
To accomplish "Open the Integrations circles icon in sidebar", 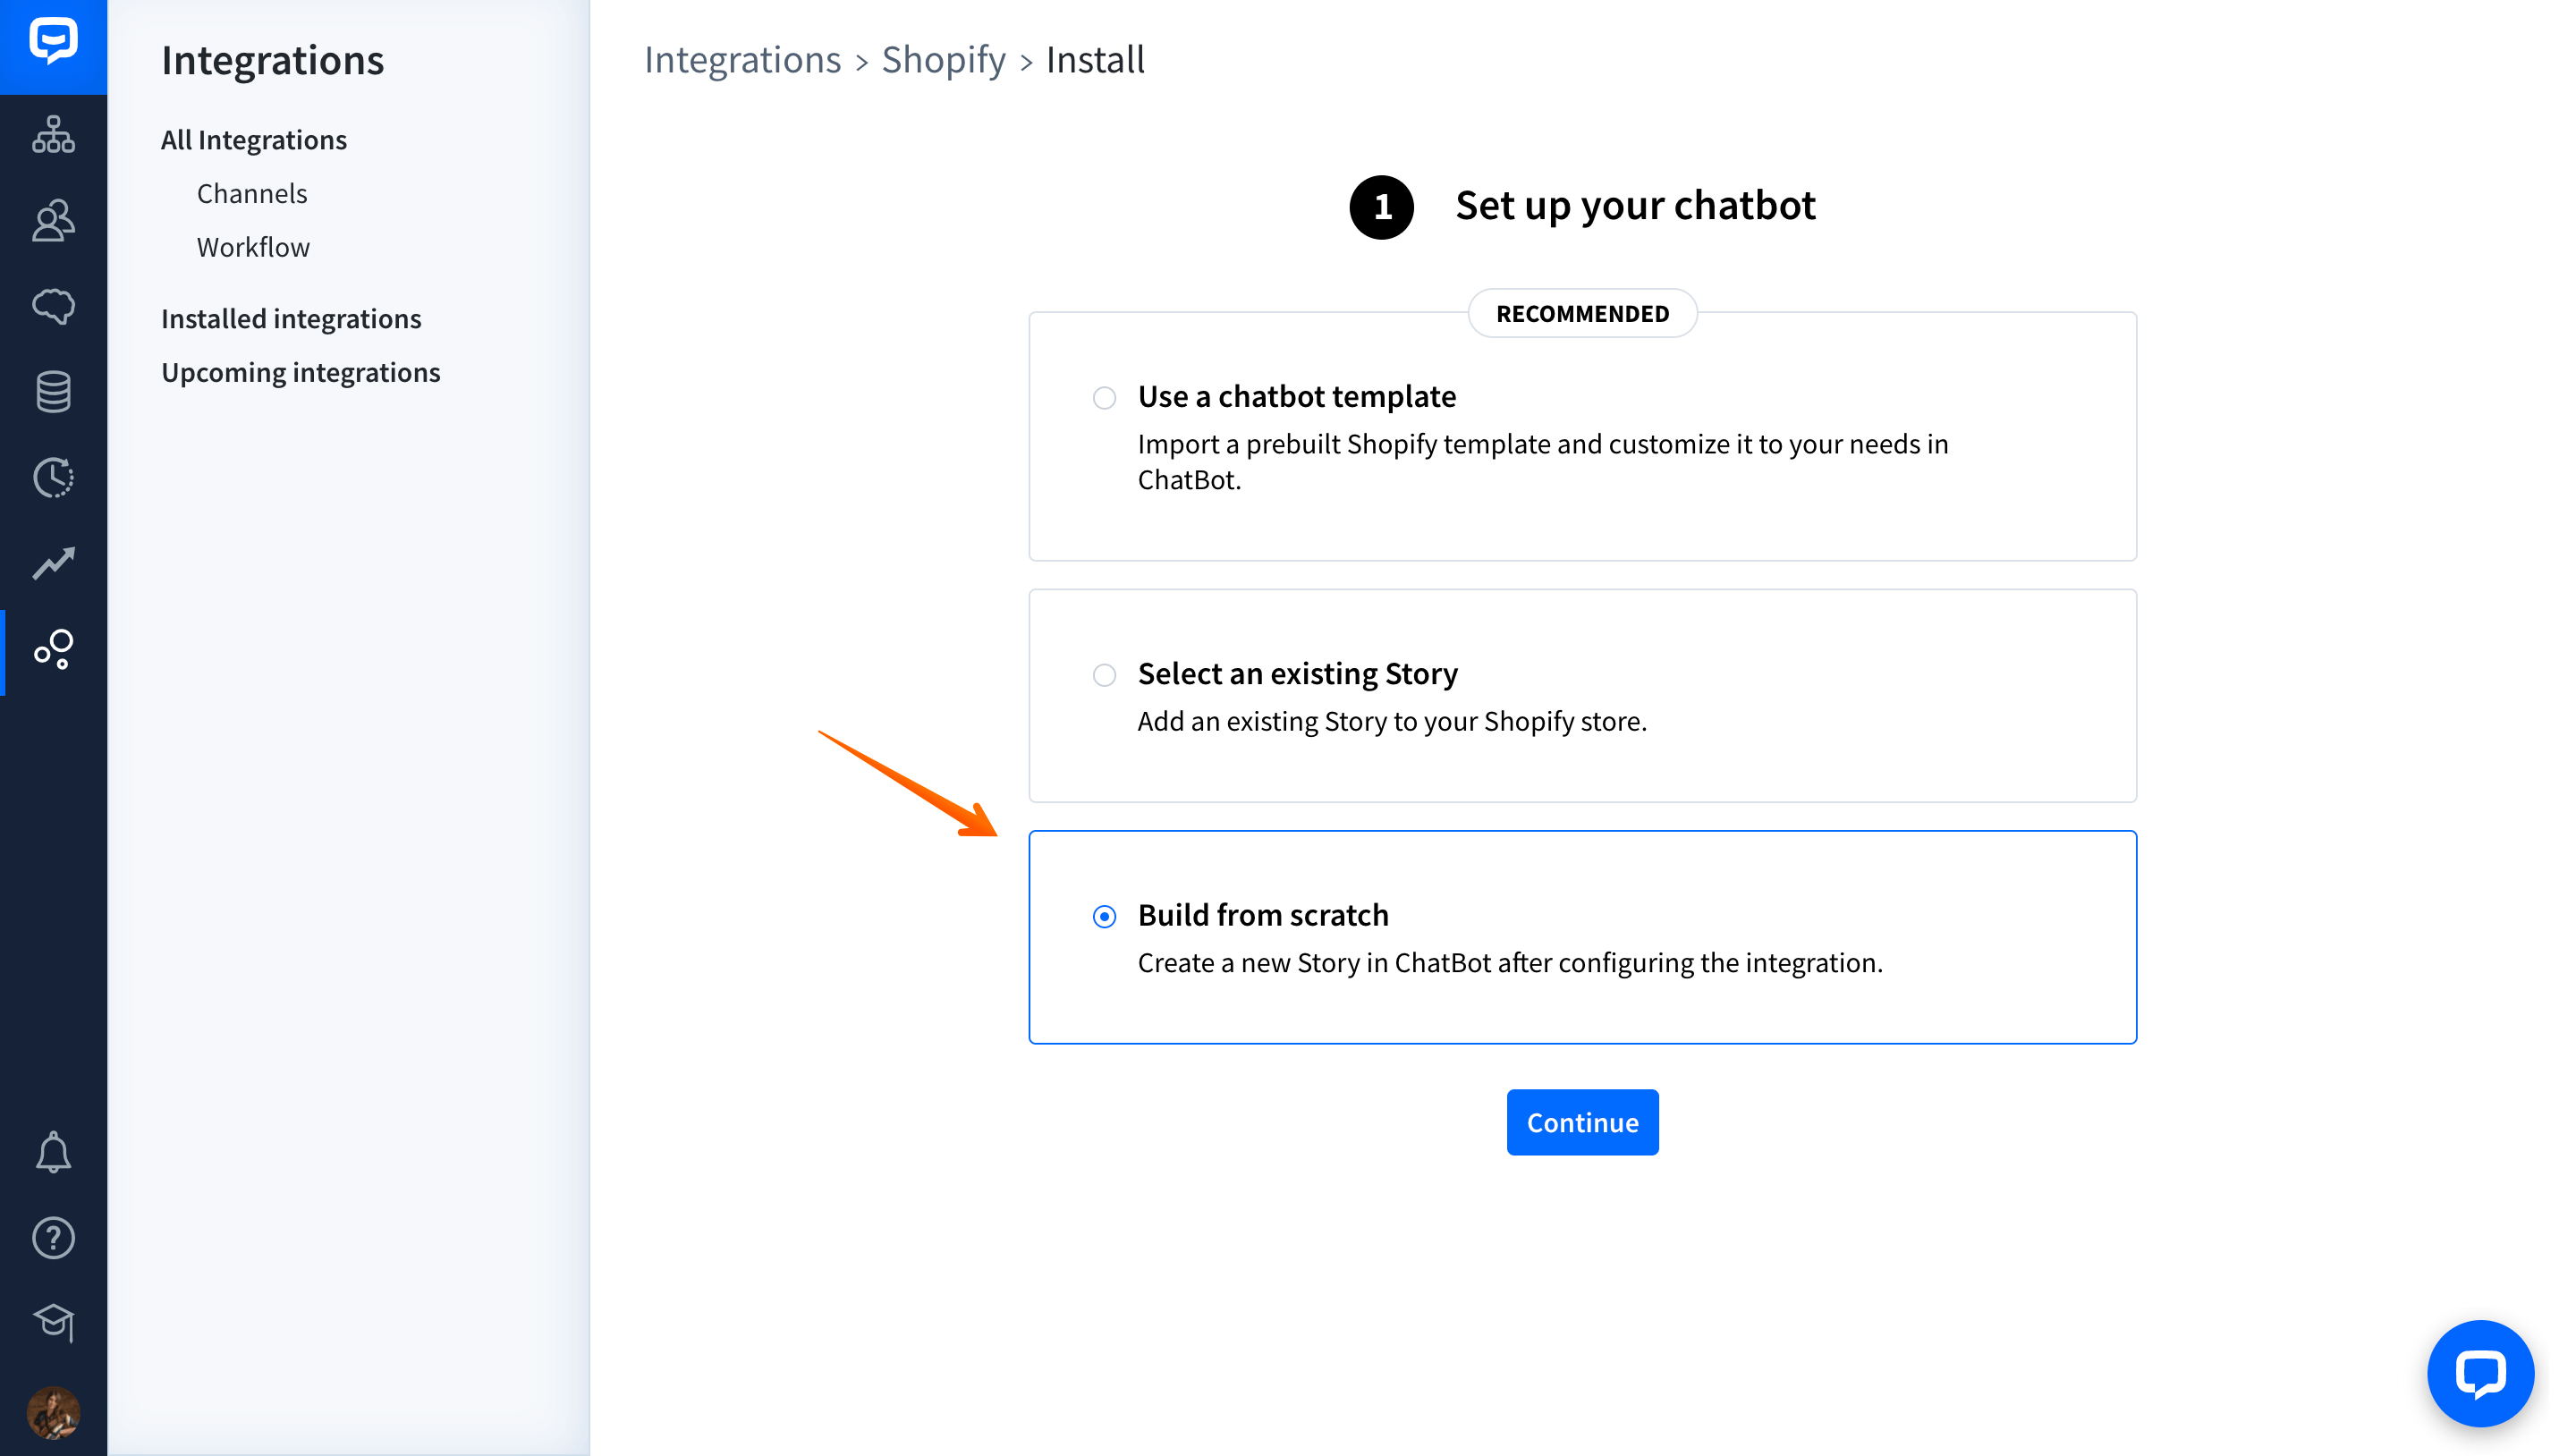I will 53,650.
